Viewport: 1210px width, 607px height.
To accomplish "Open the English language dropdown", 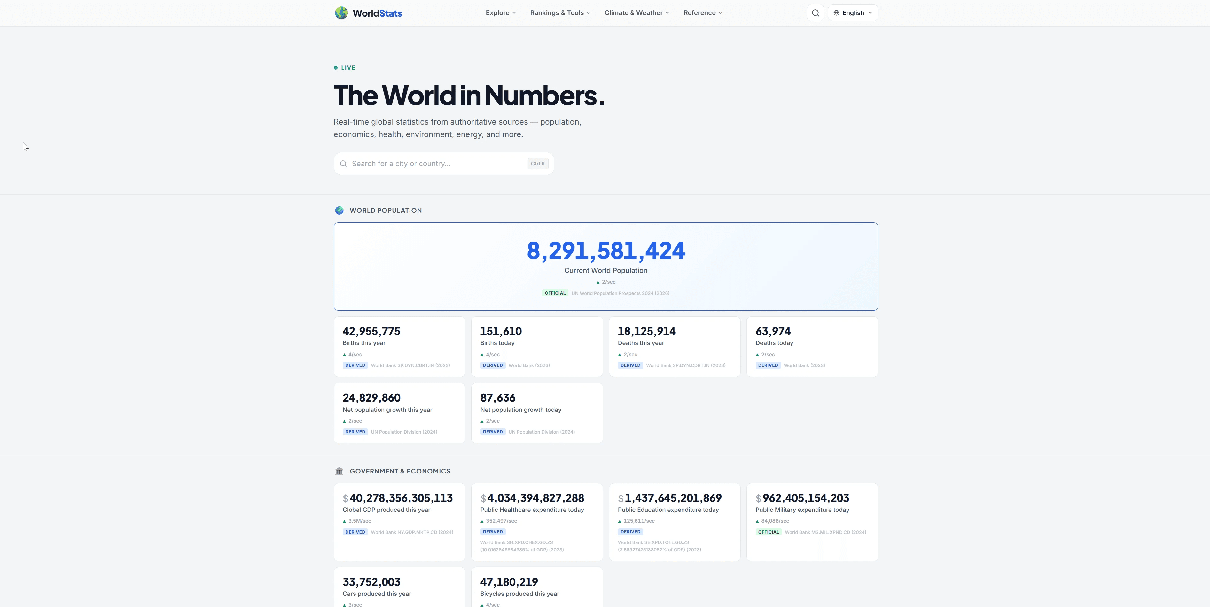I will [853, 13].
